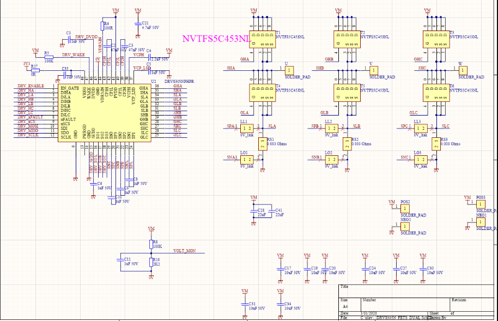The height and width of the screenshot is (321, 498).
Task: Click the NEG2 solder pad
Action: tap(405, 226)
